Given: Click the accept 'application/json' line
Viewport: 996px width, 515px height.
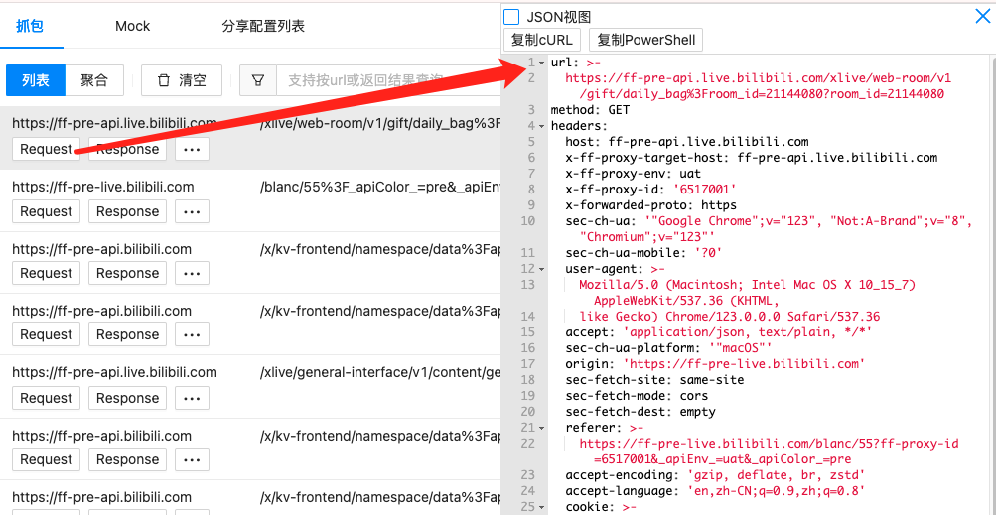Looking at the screenshot, I should tap(718, 332).
